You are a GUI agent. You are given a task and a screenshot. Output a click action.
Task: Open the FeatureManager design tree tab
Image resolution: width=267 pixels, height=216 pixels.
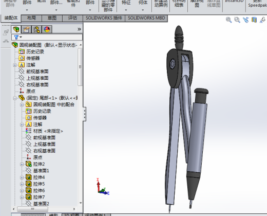pos(16,29)
